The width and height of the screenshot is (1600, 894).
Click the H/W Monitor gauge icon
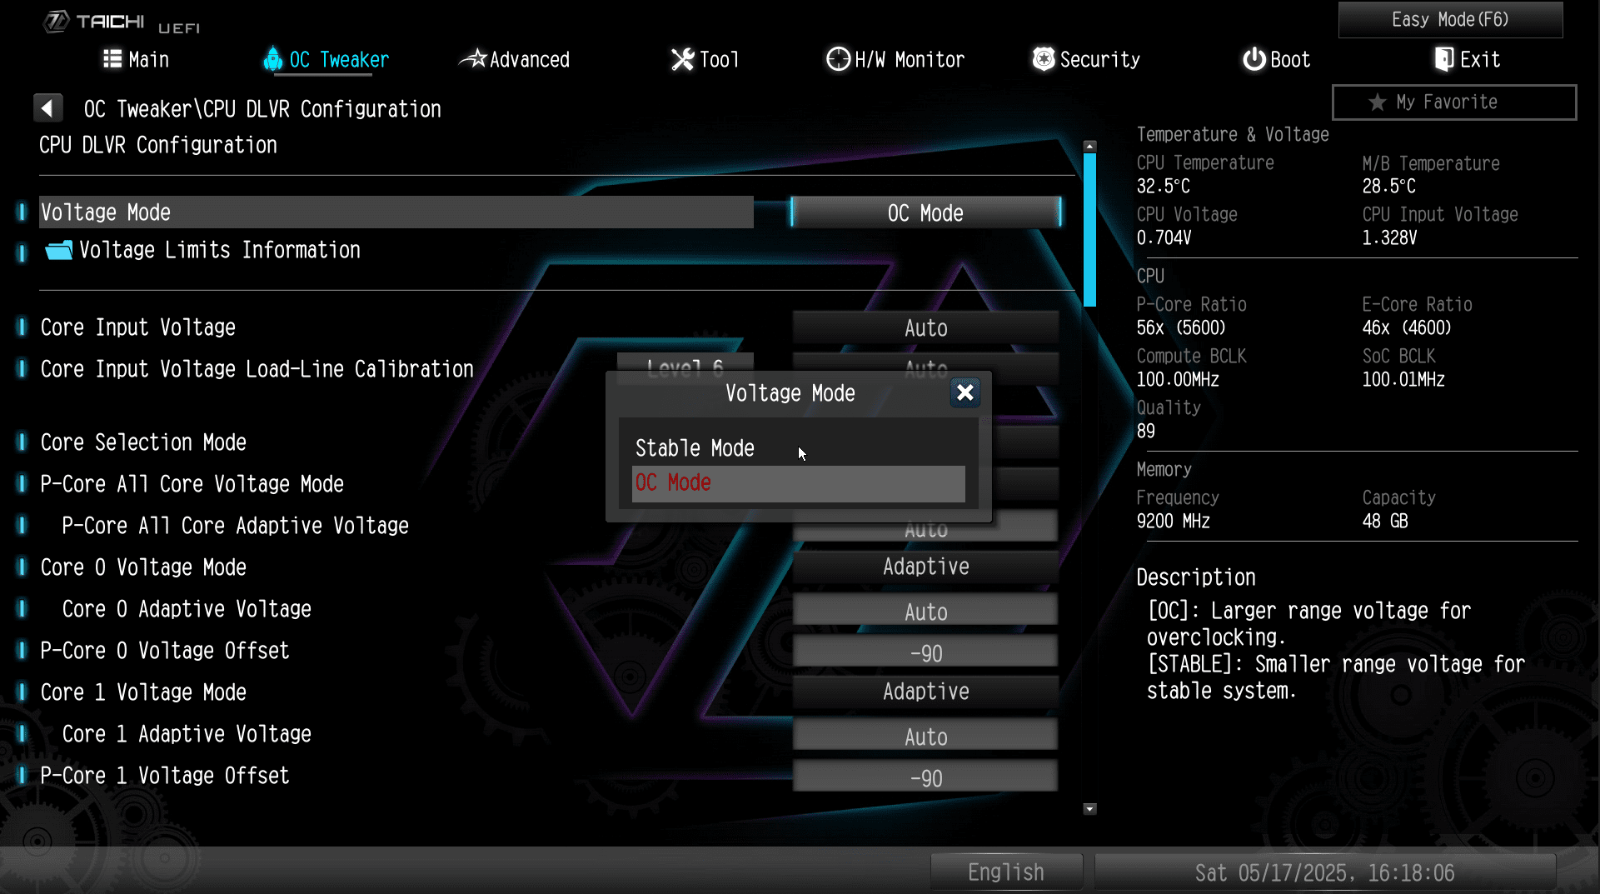pyautogui.click(x=838, y=59)
